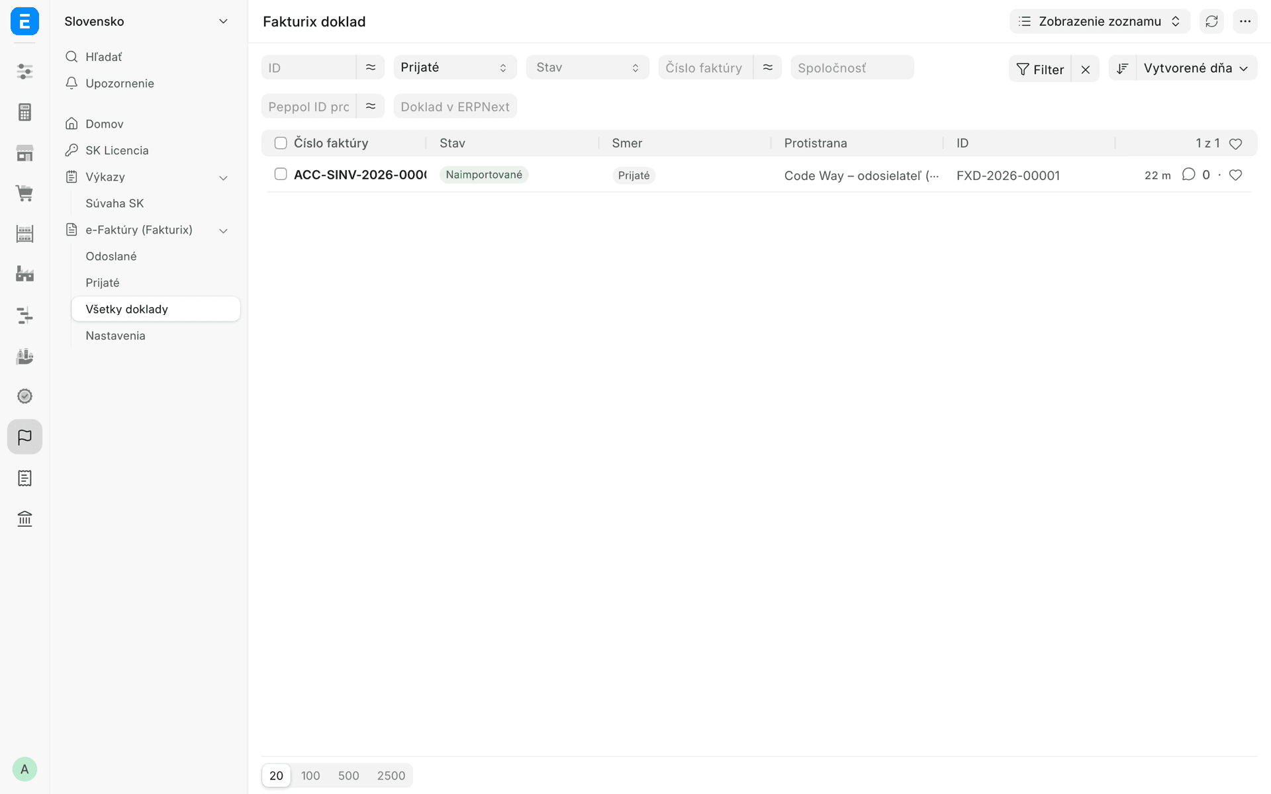
Task: Collapse the e-Faktúry (Fakturix) section
Action: click(x=223, y=230)
